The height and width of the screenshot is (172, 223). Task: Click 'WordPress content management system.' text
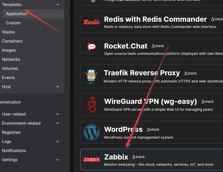pyautogui.click(x=139, y=137)
